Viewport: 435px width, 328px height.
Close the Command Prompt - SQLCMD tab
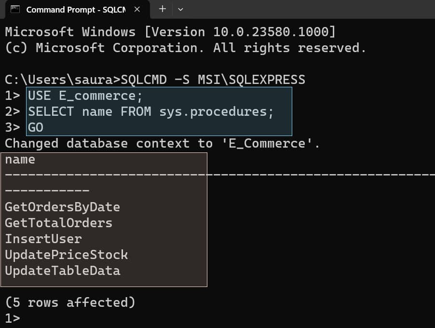[x=136, y=9]
